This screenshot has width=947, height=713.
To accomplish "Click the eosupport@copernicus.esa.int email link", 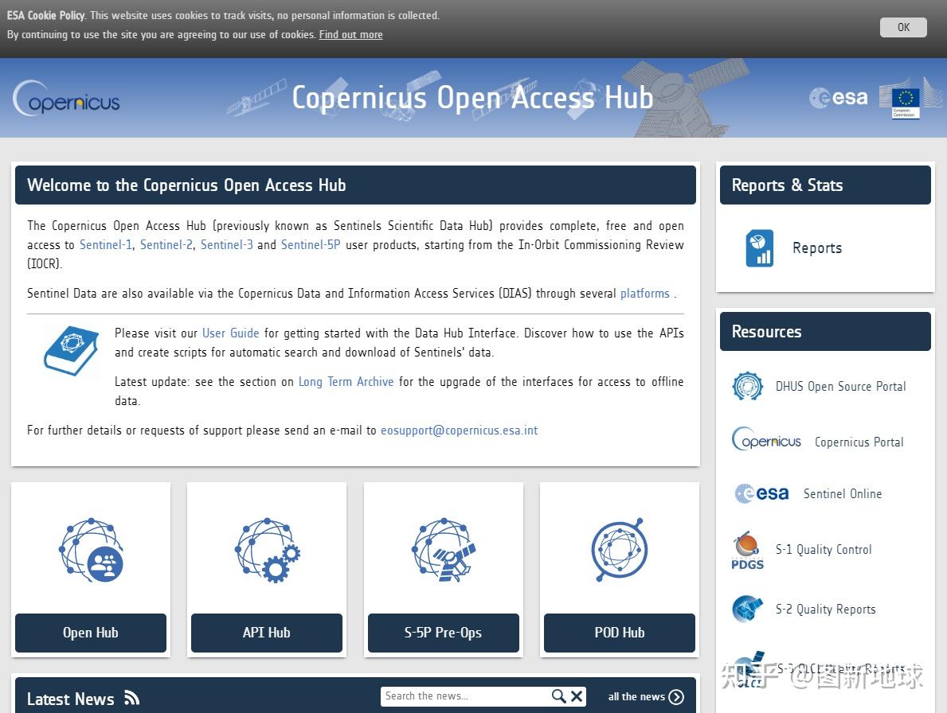I will 459,430.
